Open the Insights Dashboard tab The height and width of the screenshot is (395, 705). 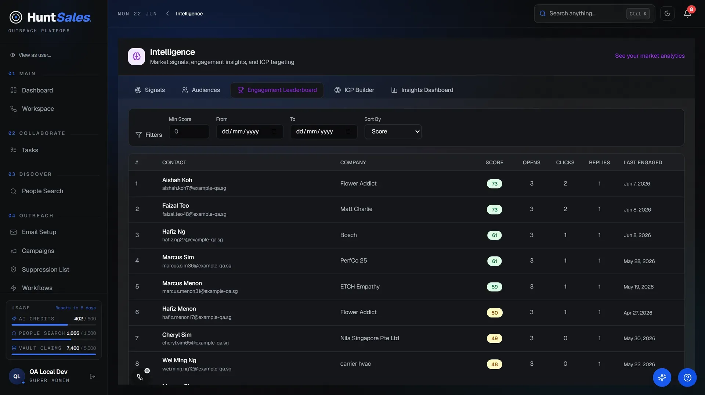422,90
